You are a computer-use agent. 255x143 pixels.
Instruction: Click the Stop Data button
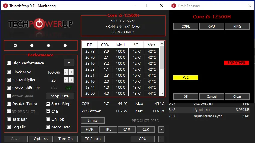point(60,96)
